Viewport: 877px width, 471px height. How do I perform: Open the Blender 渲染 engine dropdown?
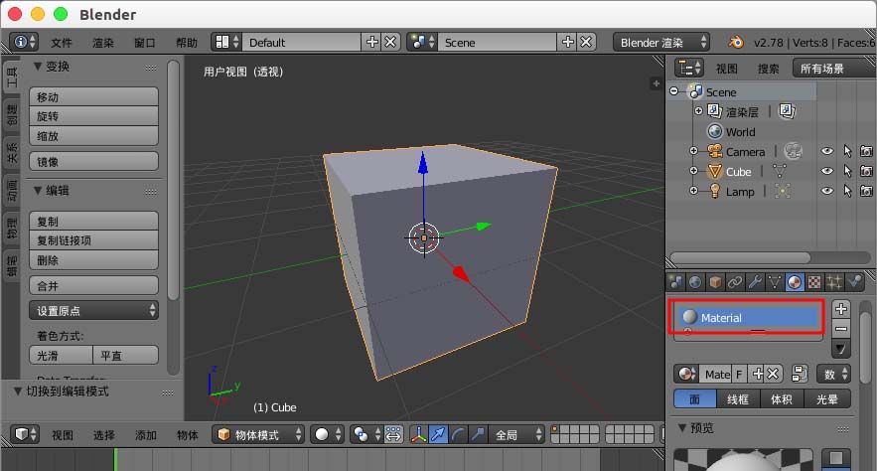click(662, 42)
